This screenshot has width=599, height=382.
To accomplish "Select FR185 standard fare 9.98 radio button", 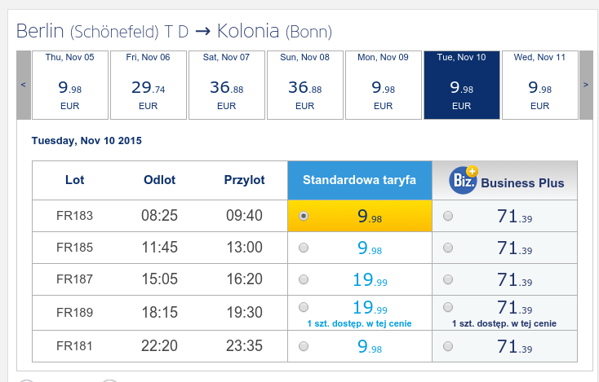I will point(304,248).
